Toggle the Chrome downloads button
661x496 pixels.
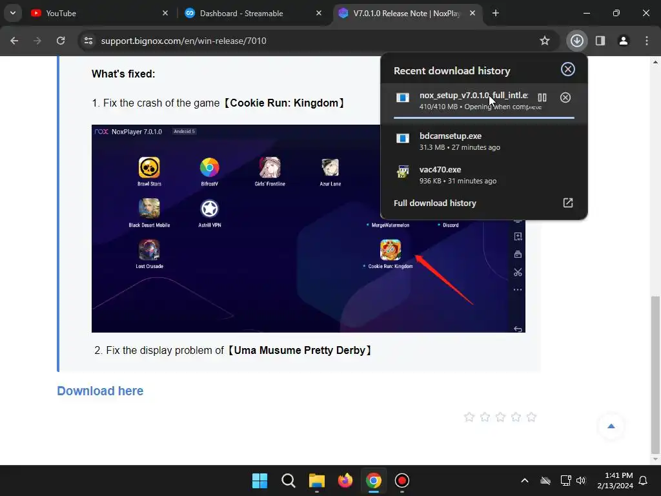(577, 41)
